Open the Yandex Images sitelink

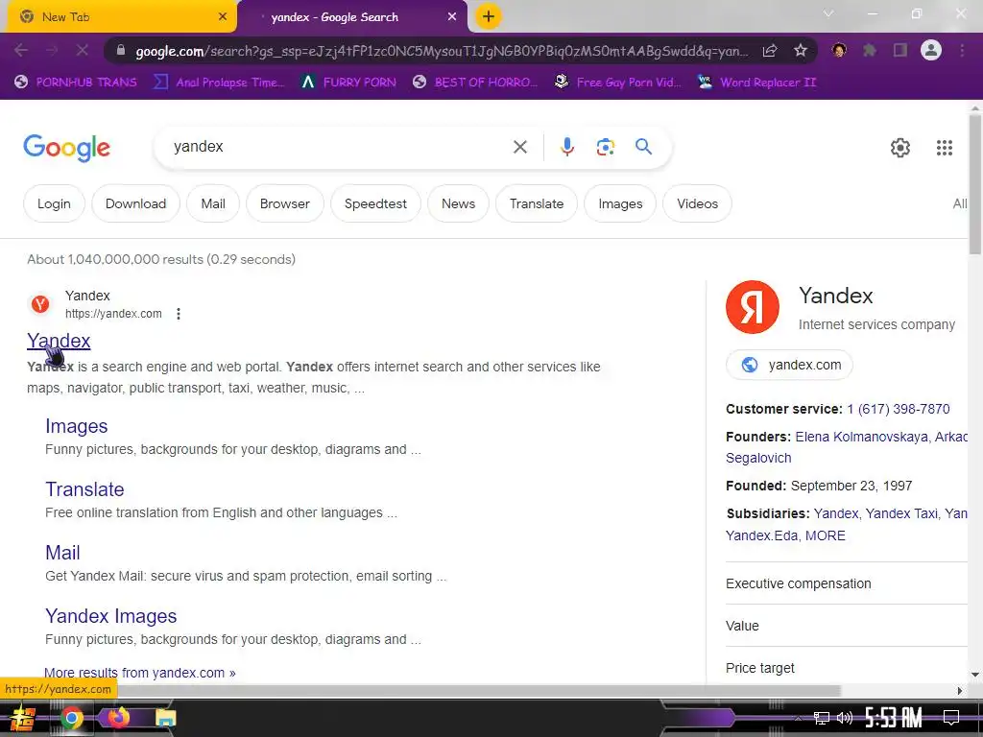click(111, 616)
